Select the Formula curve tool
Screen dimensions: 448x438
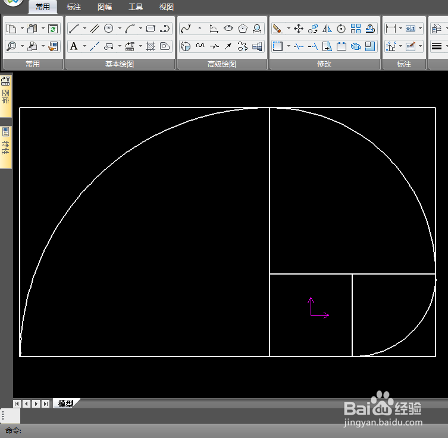(x=214, y=29)
